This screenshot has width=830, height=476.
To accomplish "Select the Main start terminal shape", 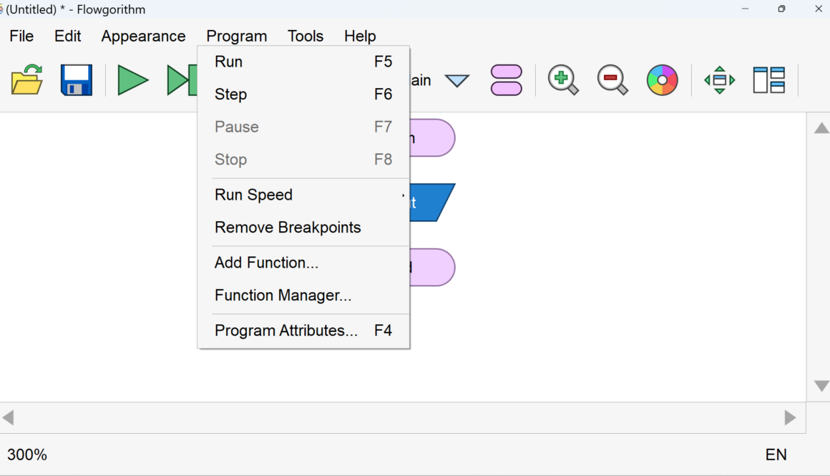I will click(x=432, y=137).
